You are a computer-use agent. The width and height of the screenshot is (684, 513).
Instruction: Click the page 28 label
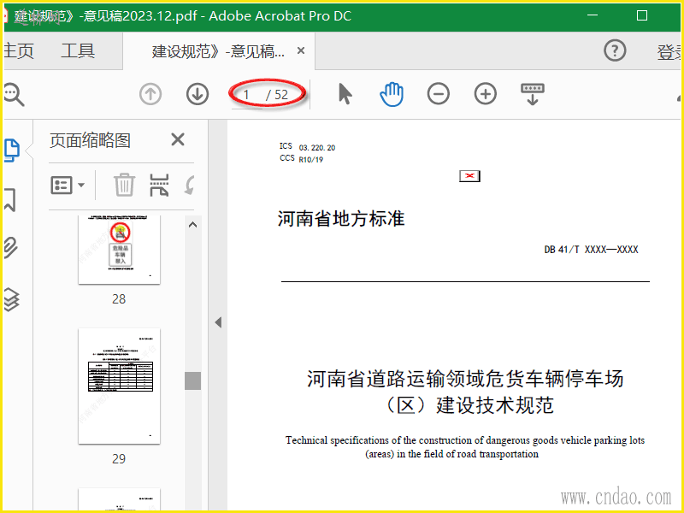[x=119, y=298]
